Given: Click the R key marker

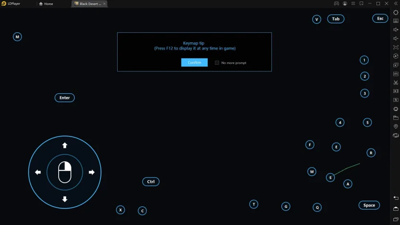Looking at the screenshot, I should pos(371,153).
